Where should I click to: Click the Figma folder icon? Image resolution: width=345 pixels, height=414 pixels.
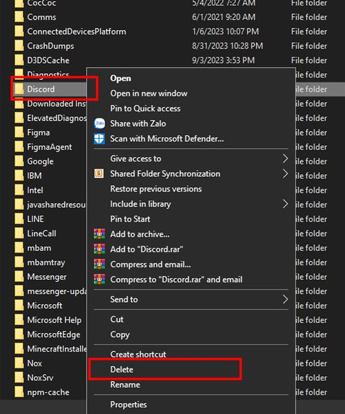[19, 132]
